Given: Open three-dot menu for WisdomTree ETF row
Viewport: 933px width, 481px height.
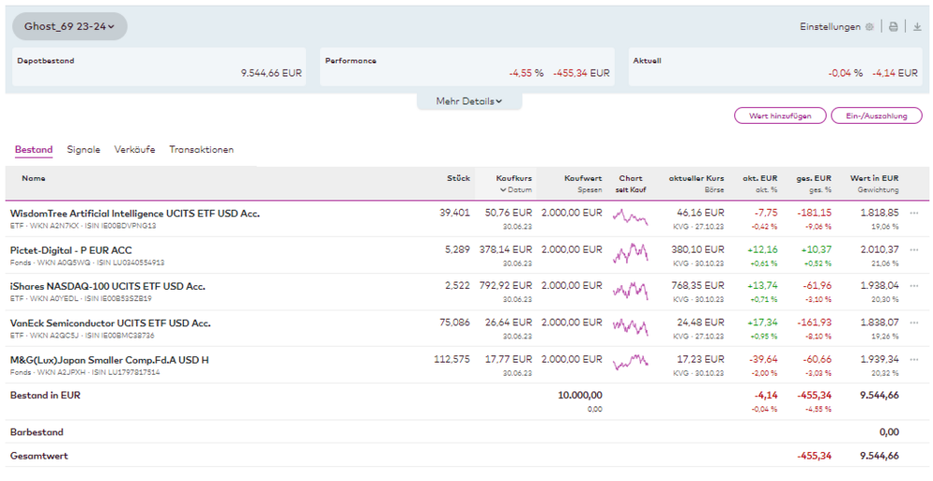Looking at the screenshot, I should [x=913, y=213].
